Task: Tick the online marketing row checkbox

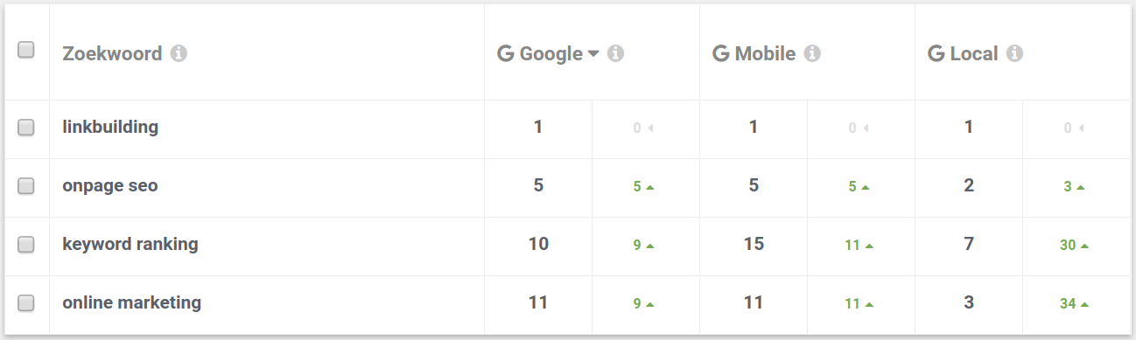Action: pyautogui.click(x=26, y=303)
